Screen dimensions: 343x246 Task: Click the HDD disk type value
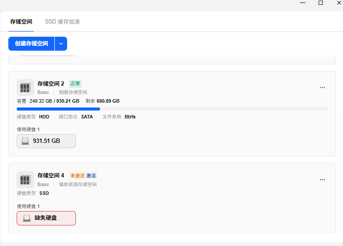44,117
